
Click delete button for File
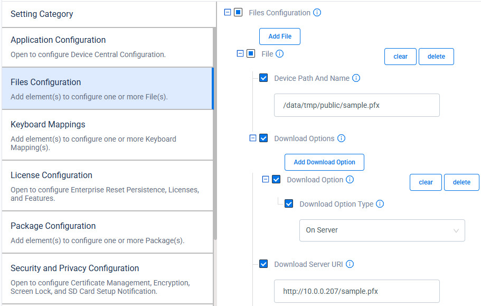point(436,57)
